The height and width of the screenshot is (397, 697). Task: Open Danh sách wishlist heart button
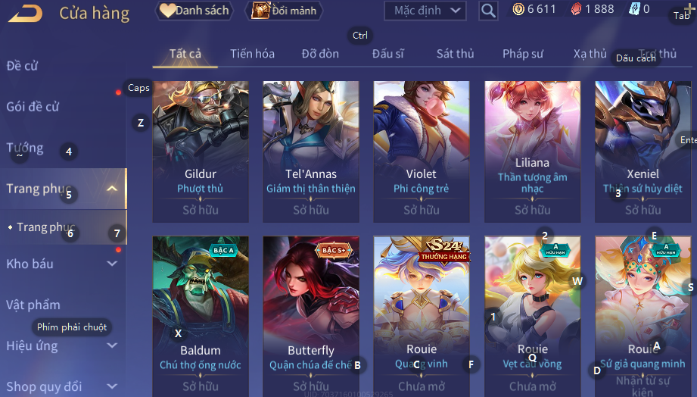click(194, 11)
